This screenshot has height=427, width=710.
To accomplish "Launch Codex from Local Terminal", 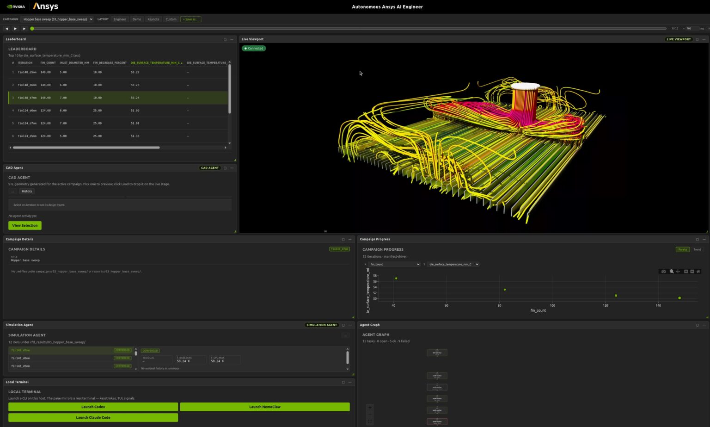I will pyautogui.click(x=93, y=407).
